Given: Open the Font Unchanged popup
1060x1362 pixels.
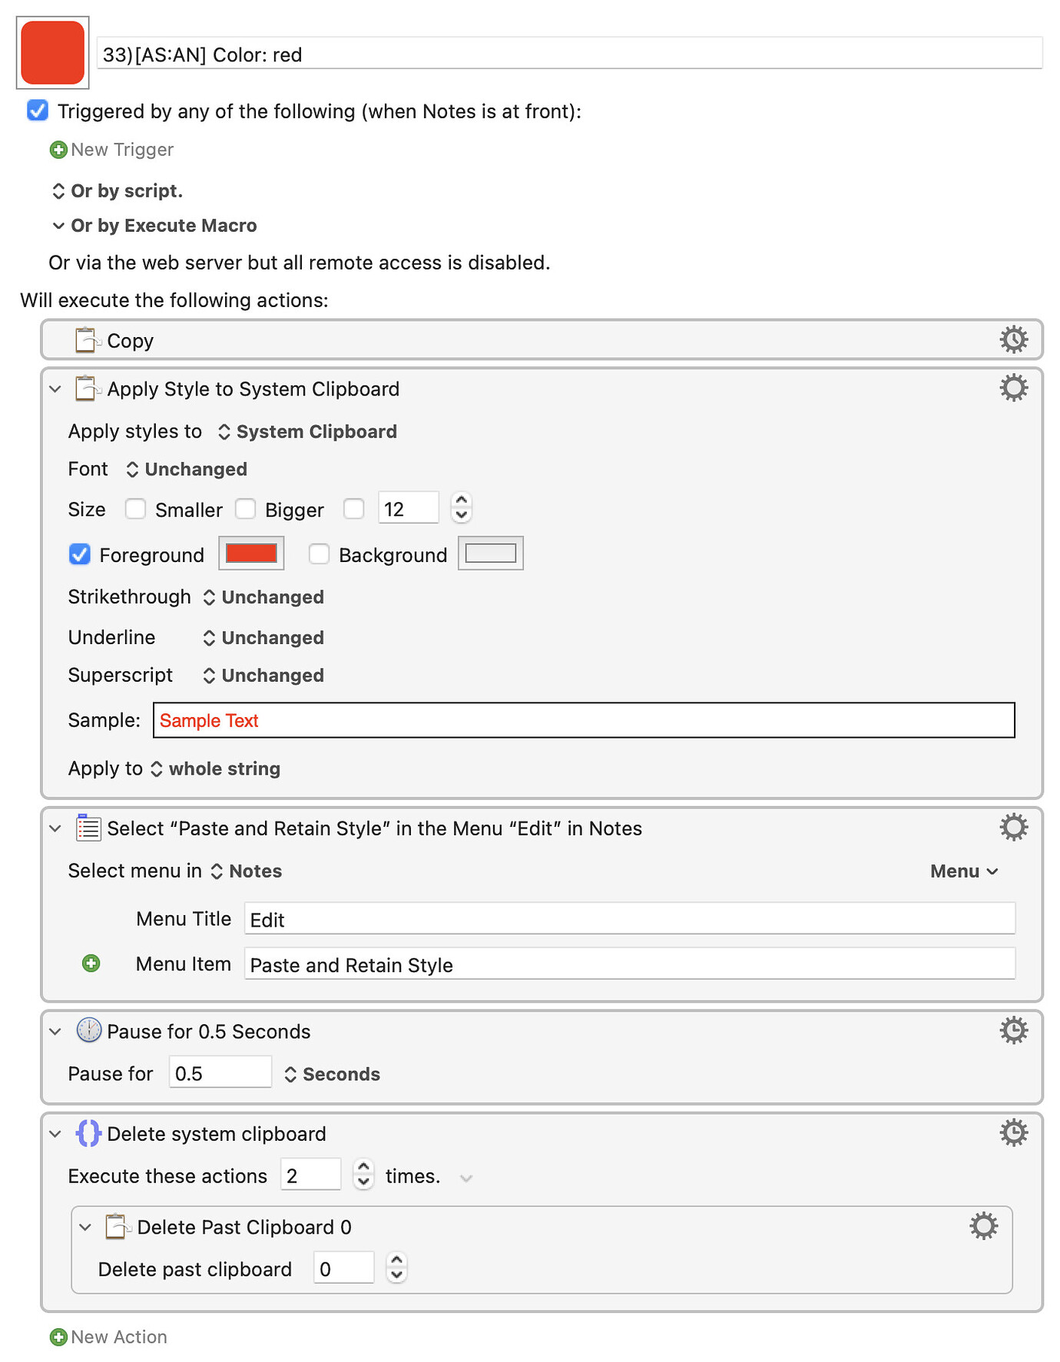Looking at the screenshot, I should [187, 469].
